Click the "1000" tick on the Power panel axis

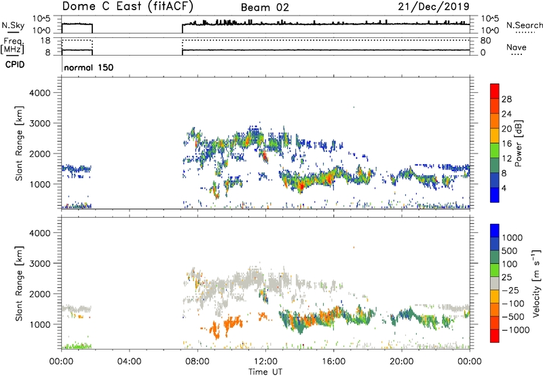tap(39, 184)
